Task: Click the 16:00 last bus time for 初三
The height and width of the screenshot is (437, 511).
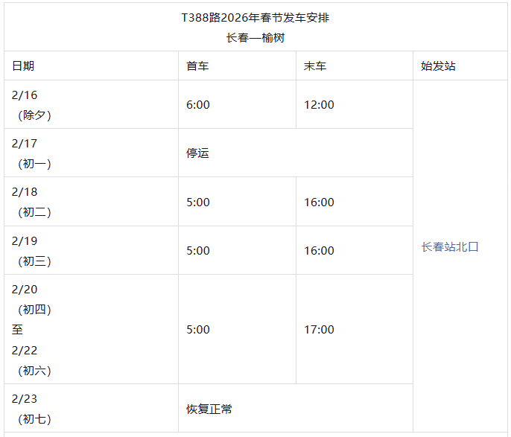Action: pos(319,251)
